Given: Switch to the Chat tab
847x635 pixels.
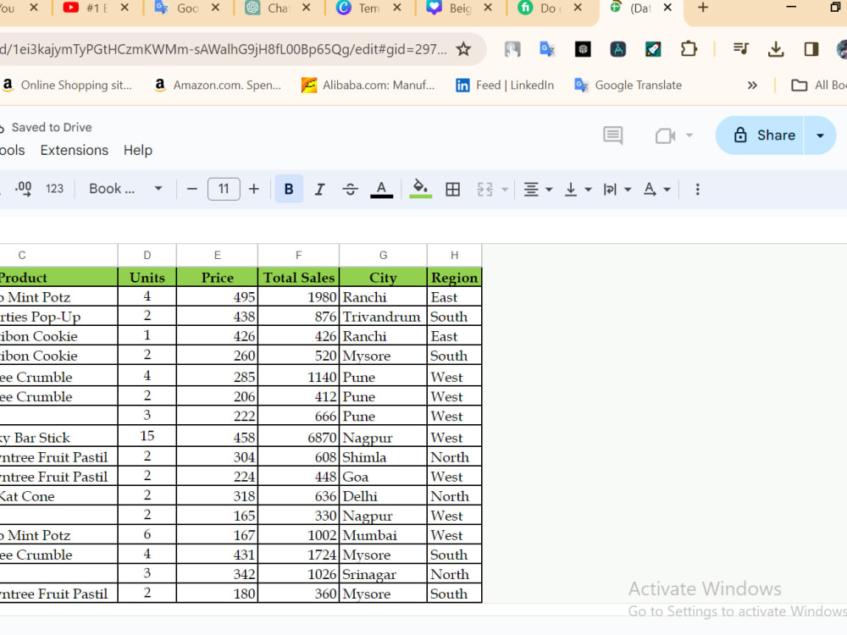Looking at the screenshot, I should pyautogui.click(x=269, y=8).
